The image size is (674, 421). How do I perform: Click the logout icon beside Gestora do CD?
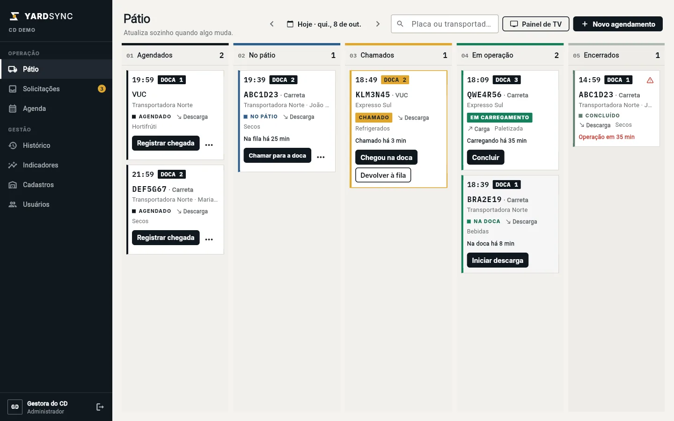(x=100, y=407)
